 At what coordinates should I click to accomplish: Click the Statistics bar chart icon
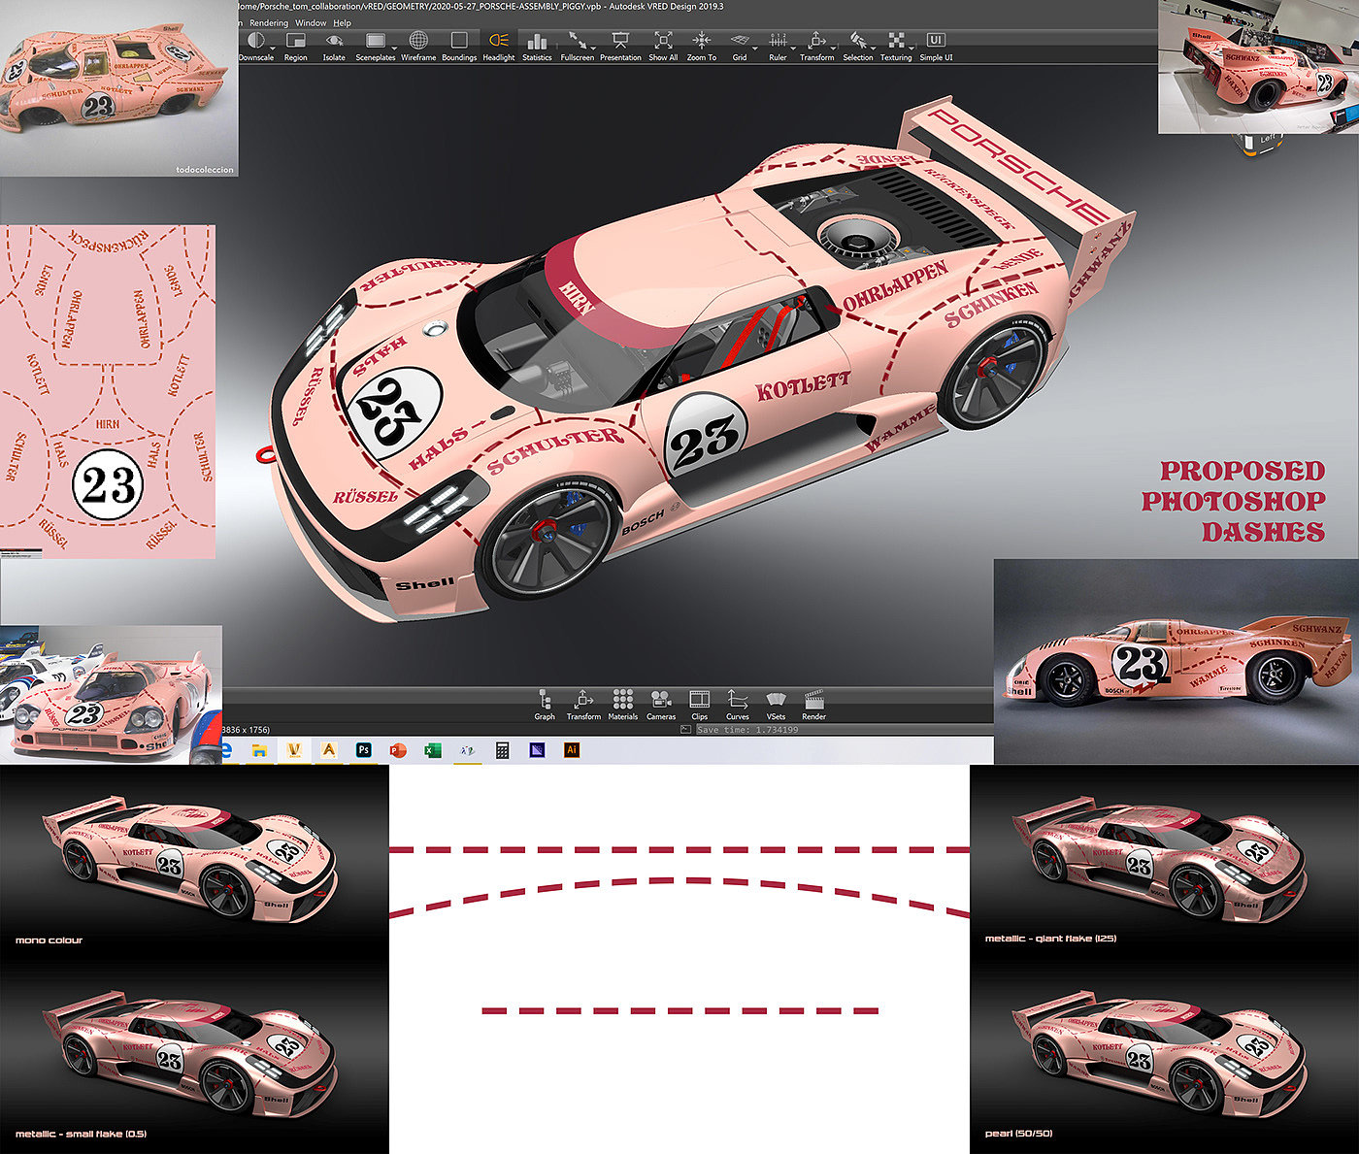pyautogui.click(x=537, y=41)
